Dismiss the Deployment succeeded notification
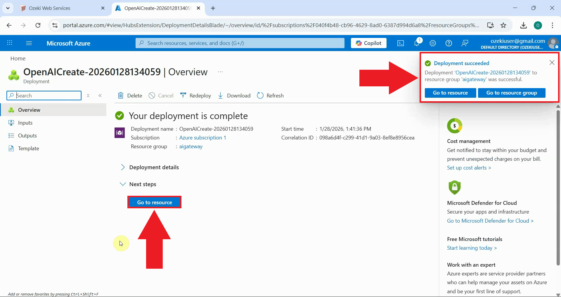 click(552, 63)
